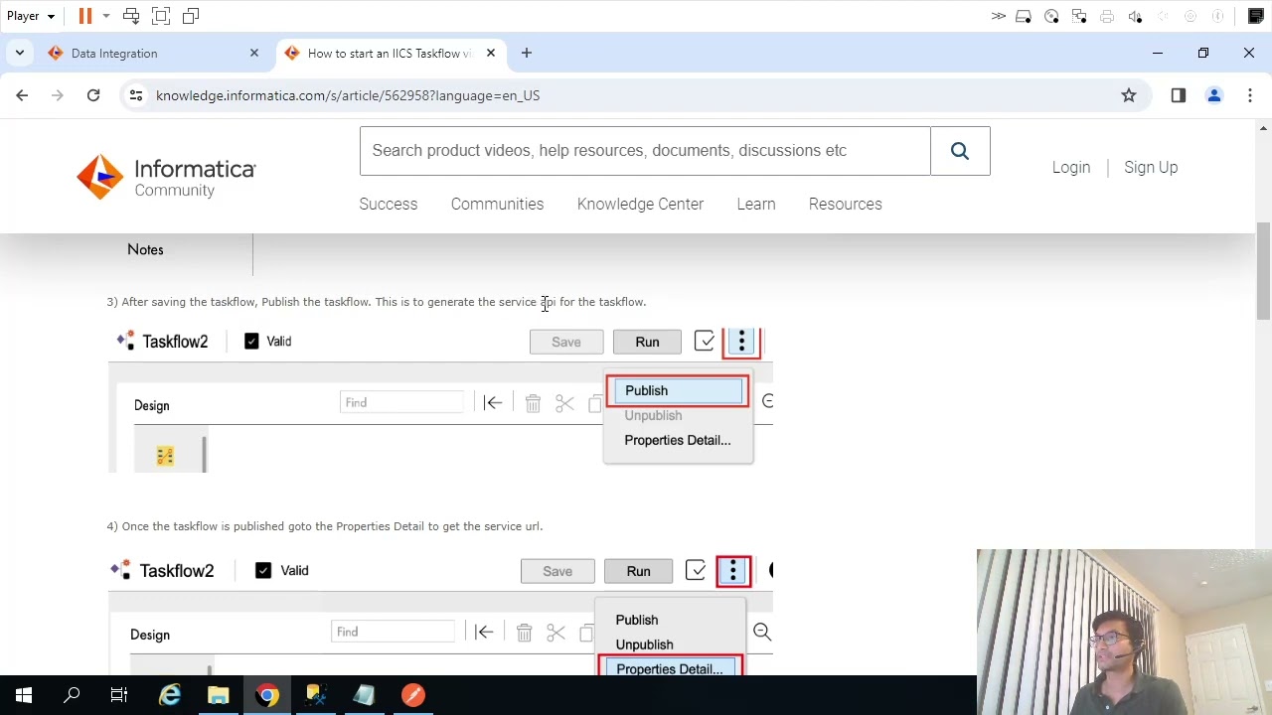
Task: Launch Internet Explorer from the taskbar
Action: [x=170, y=695]
